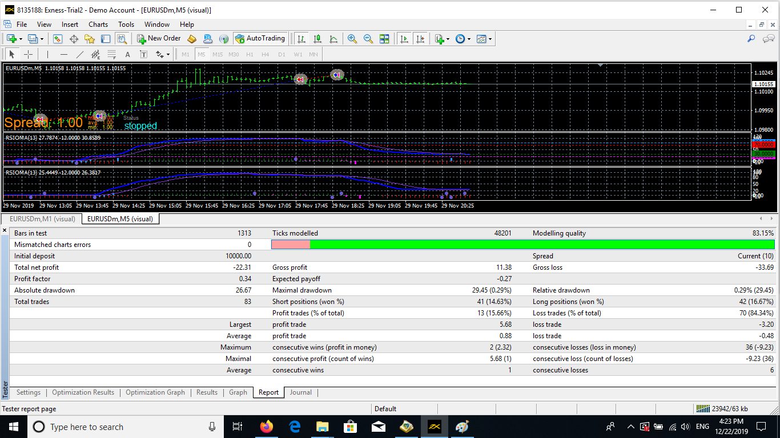Open the Charts menu
The height and width of the screenshot is (438, 780).
98,25
